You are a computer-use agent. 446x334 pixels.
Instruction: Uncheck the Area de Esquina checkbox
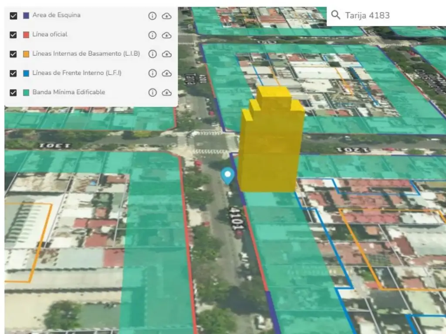coord(14,16)
